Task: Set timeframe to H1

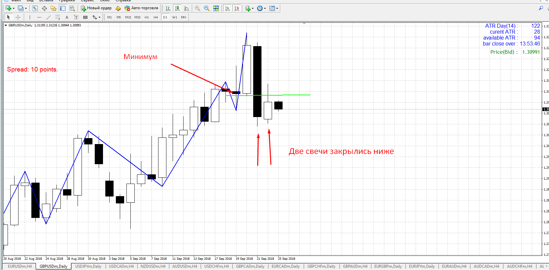Action: point(147,17)
